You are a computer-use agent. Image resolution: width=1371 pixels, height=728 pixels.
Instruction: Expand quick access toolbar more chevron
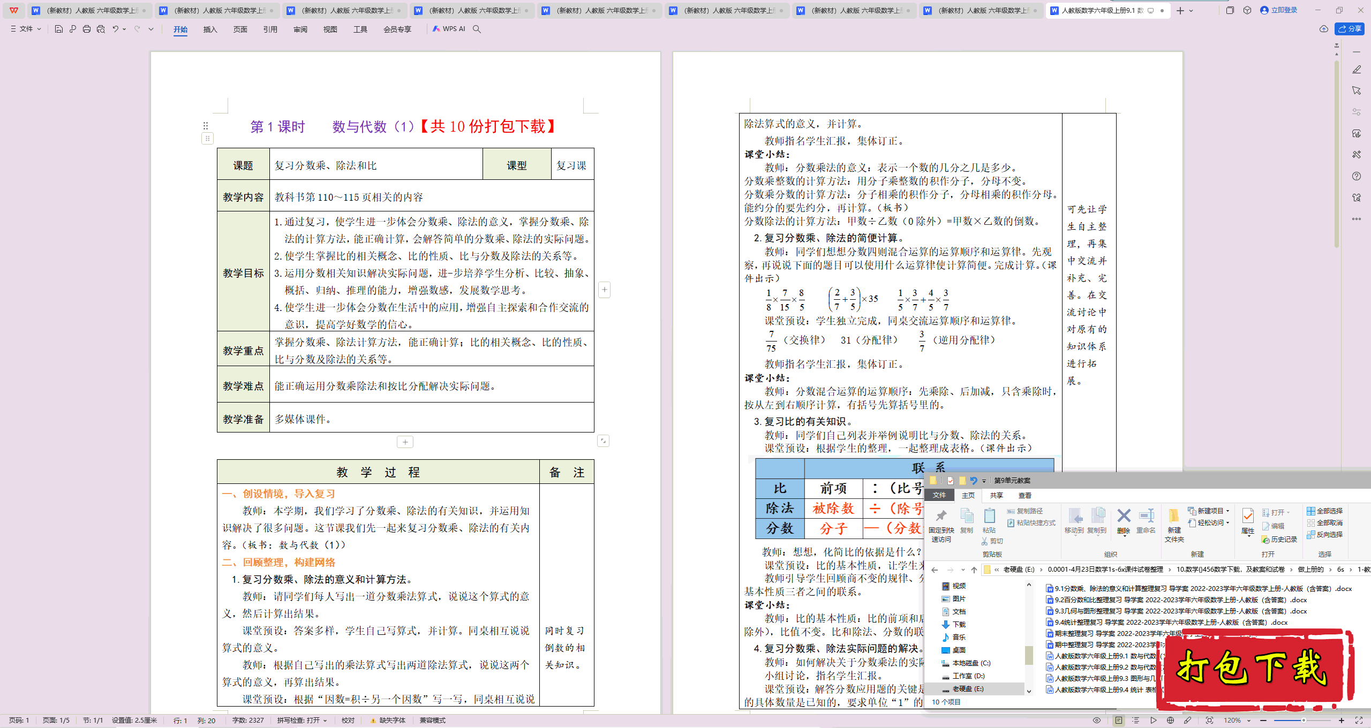[151, 29]
